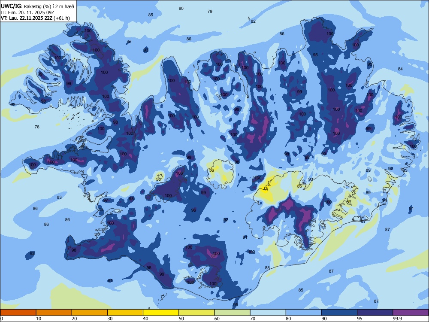Select the dark blue 90–95 legend swatch

(339, 313)
